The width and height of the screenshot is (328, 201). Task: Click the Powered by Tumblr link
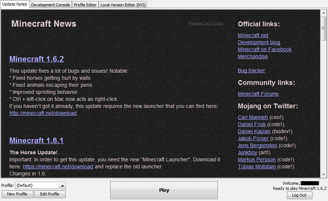(206, 23)
